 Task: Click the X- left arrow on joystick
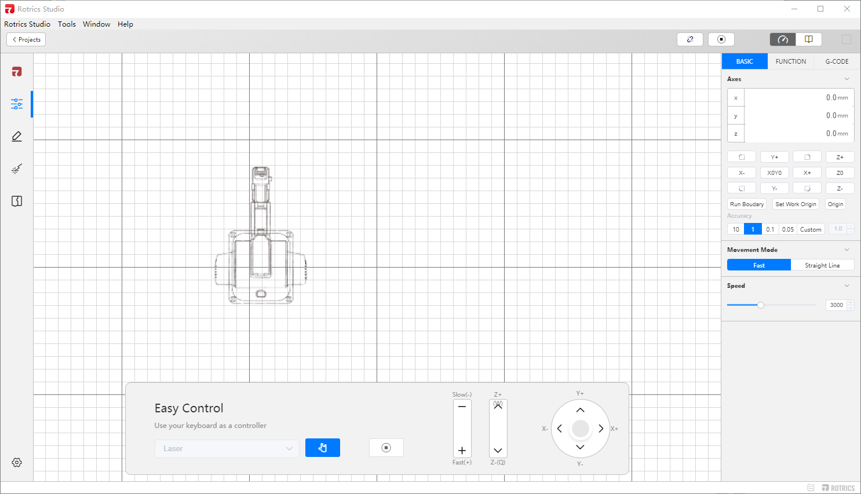click(x=559, y=429)
